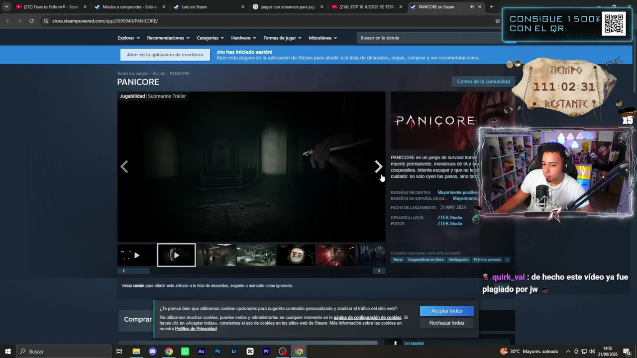637x358 pixels.
Task: Launch Premiere Pro from taskbar
Action: tap(266, 352)
